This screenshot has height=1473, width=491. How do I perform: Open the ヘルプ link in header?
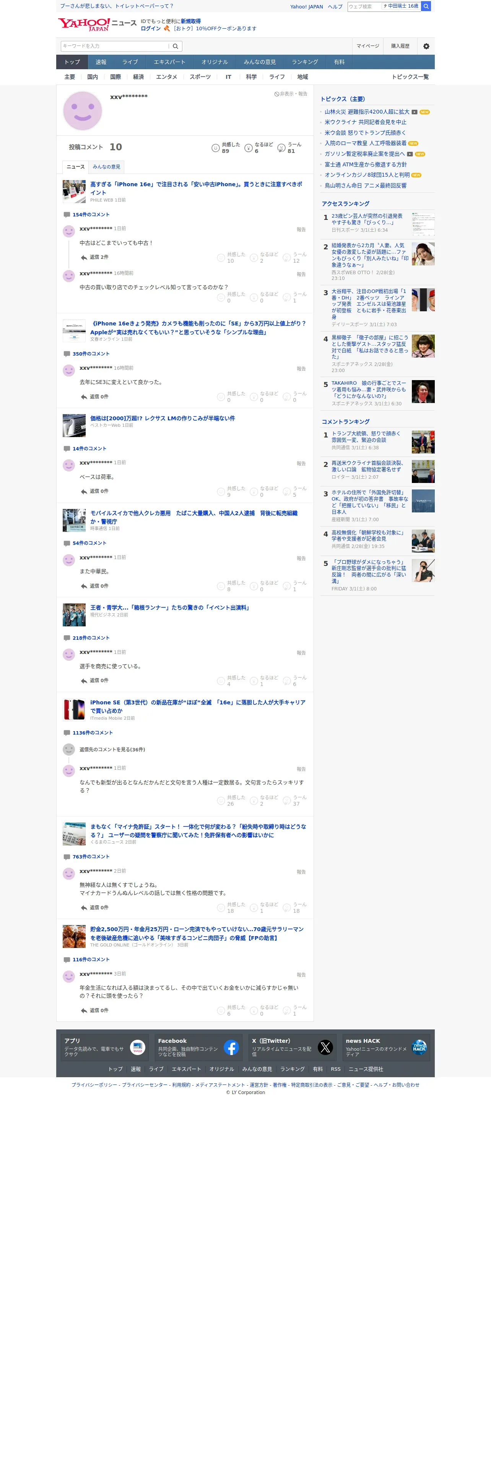tap(335, 7)
